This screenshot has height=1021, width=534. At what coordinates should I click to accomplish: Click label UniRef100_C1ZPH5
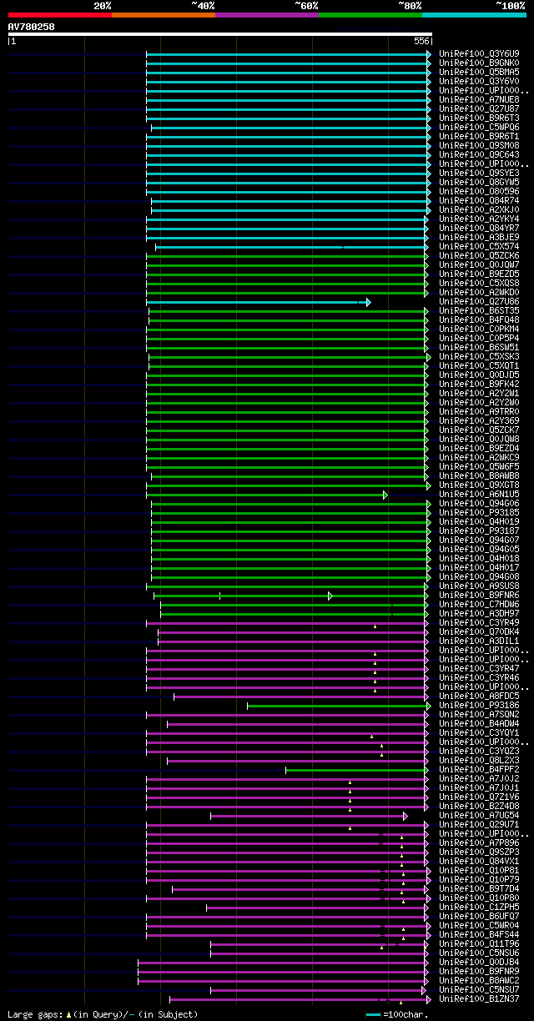pyautogui.click(x=480, y=907)
